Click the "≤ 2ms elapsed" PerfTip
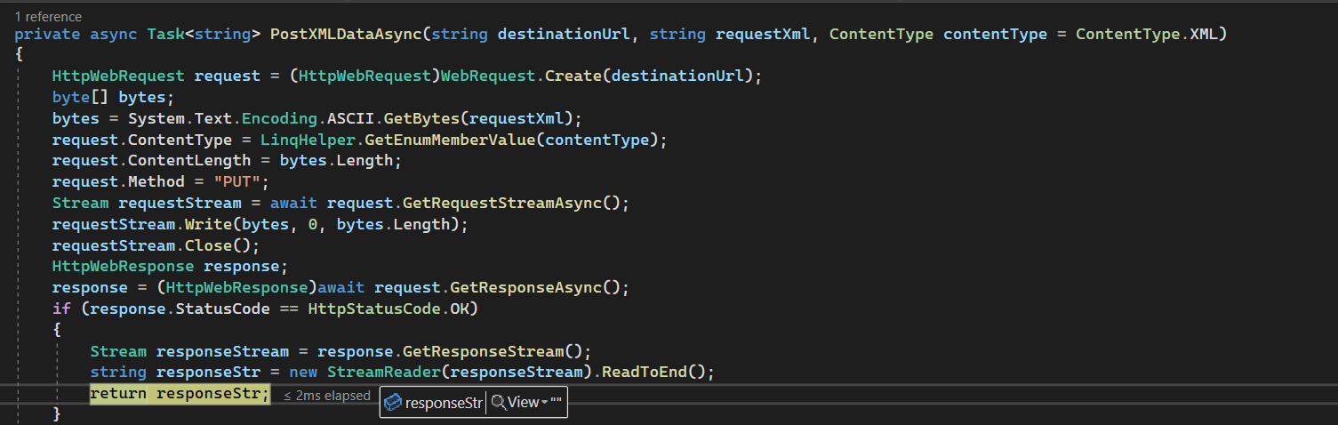Image resolution: width=1338 pixels, height=425 pixels. [327, 396]
